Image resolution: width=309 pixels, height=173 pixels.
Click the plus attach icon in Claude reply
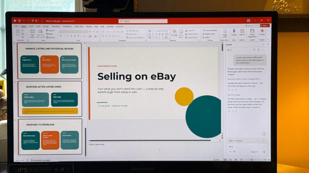tap(230, 151)
